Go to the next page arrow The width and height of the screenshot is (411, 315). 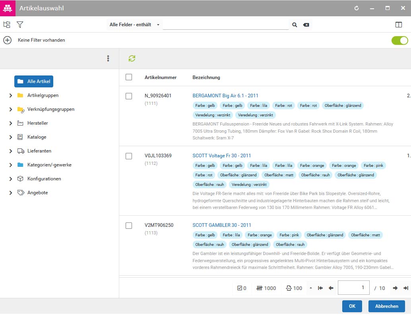[x=395, y=288]
